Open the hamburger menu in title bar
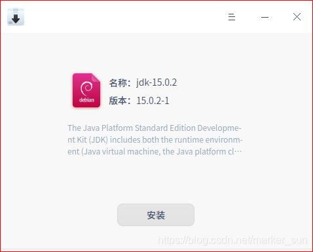 point(232,17)
